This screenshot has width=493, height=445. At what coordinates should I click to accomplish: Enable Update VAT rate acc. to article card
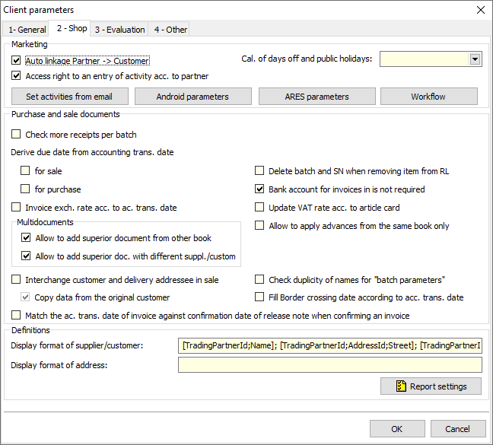point(259,208)
